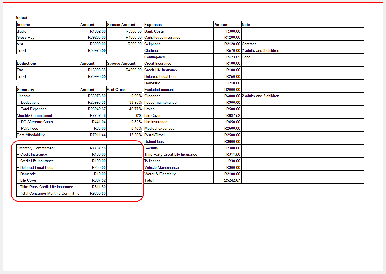Click the Tax deduction amount R16993.35
386x274 pixels.
coord(97,70)
